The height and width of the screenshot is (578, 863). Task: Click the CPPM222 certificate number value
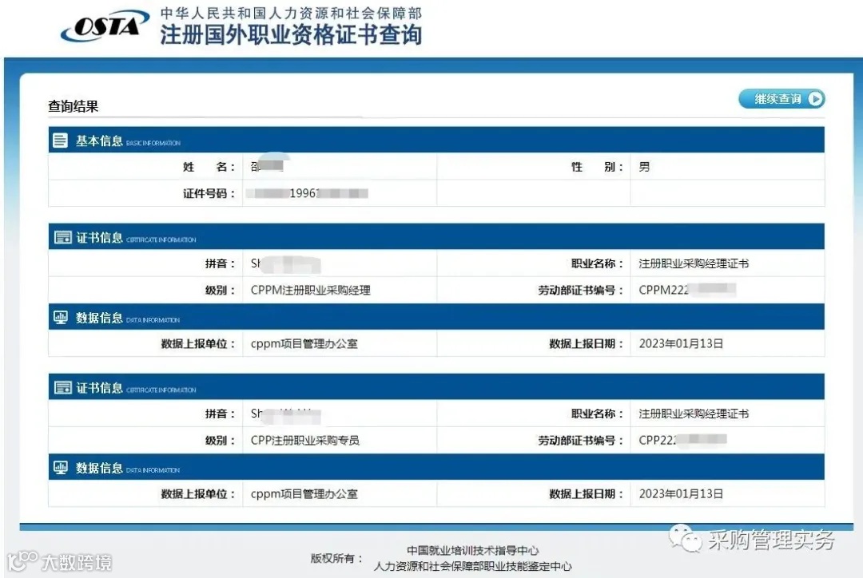pyautogui.click(x=683, y=290)
